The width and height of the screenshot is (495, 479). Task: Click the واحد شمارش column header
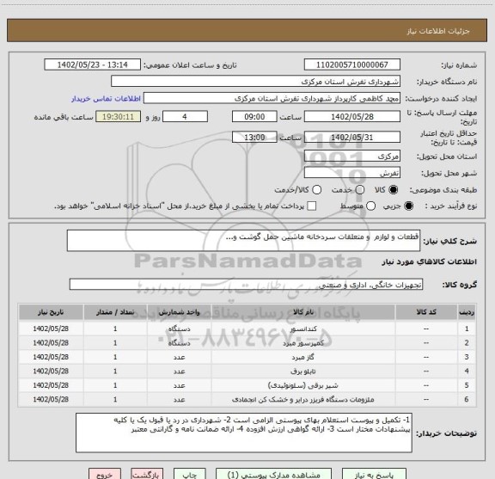pyautogui.click(x=179, y=312)
